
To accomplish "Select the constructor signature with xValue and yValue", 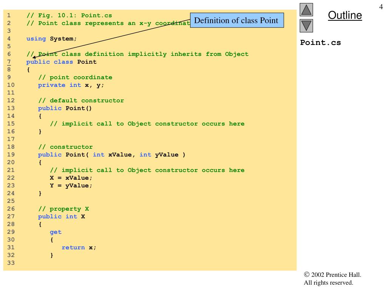I will pos(111,154).
